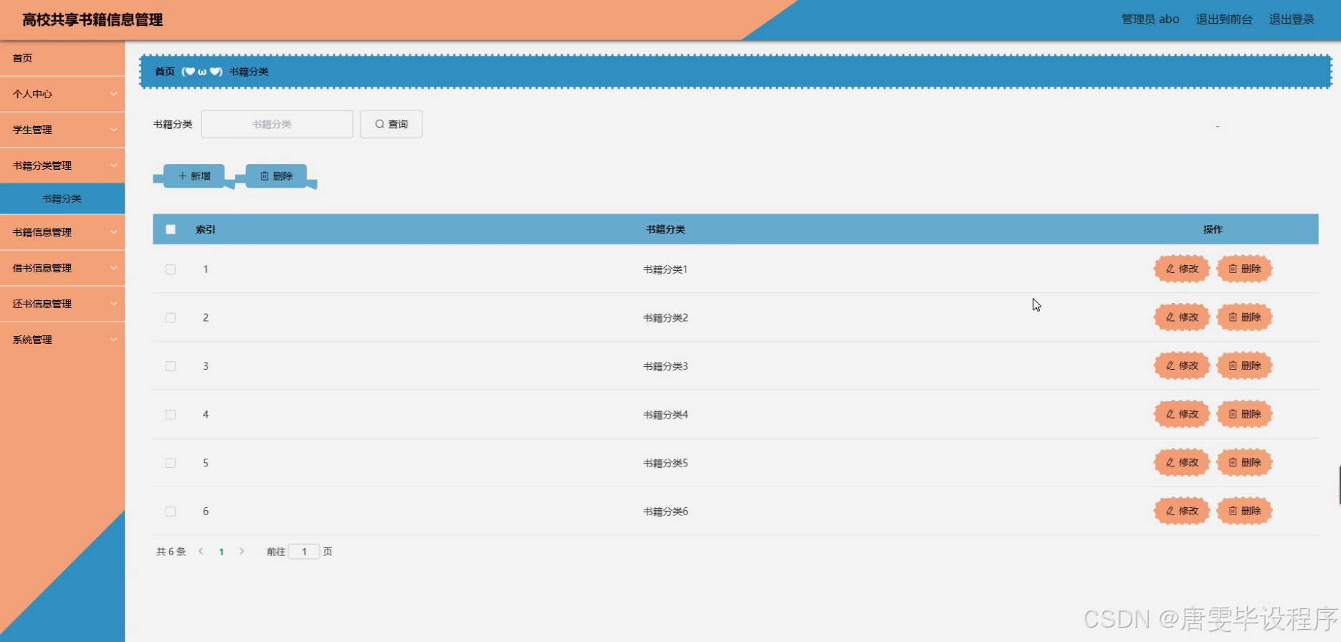Image resolution: width=1341 pixels, height=642 pixels.
Task: Toggle the select-all checkbox in table header
Action: pos(171,229)
